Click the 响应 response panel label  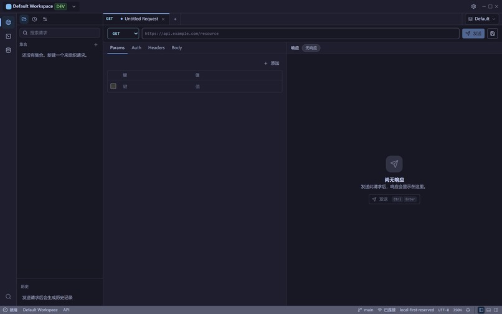click(295, 48)
